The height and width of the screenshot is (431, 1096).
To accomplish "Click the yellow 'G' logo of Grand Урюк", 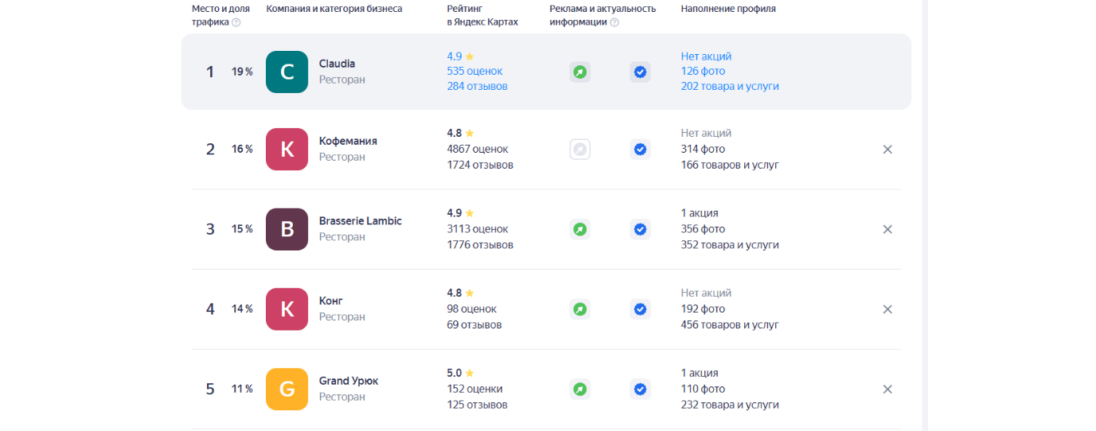I will tap(287, 389).
